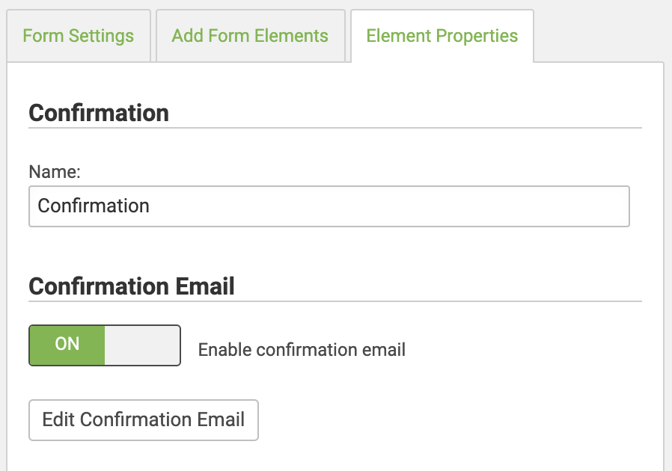672x471 pixels.
Task: Select the Confirmation text in Name field
Action: click(x=93, y=206)
